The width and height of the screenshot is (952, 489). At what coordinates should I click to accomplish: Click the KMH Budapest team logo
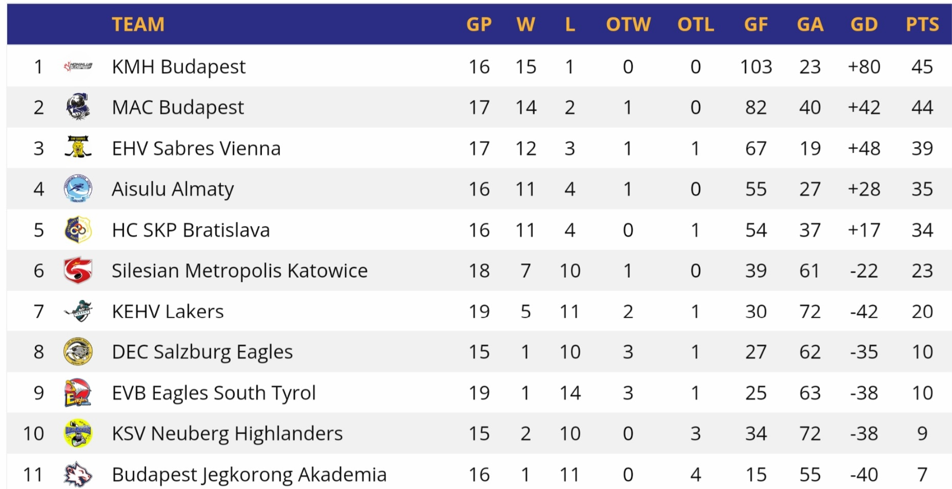click(x=78, y=66)
